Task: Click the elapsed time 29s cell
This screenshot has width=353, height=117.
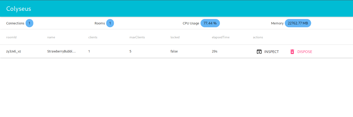Action: tap(214, 51)
